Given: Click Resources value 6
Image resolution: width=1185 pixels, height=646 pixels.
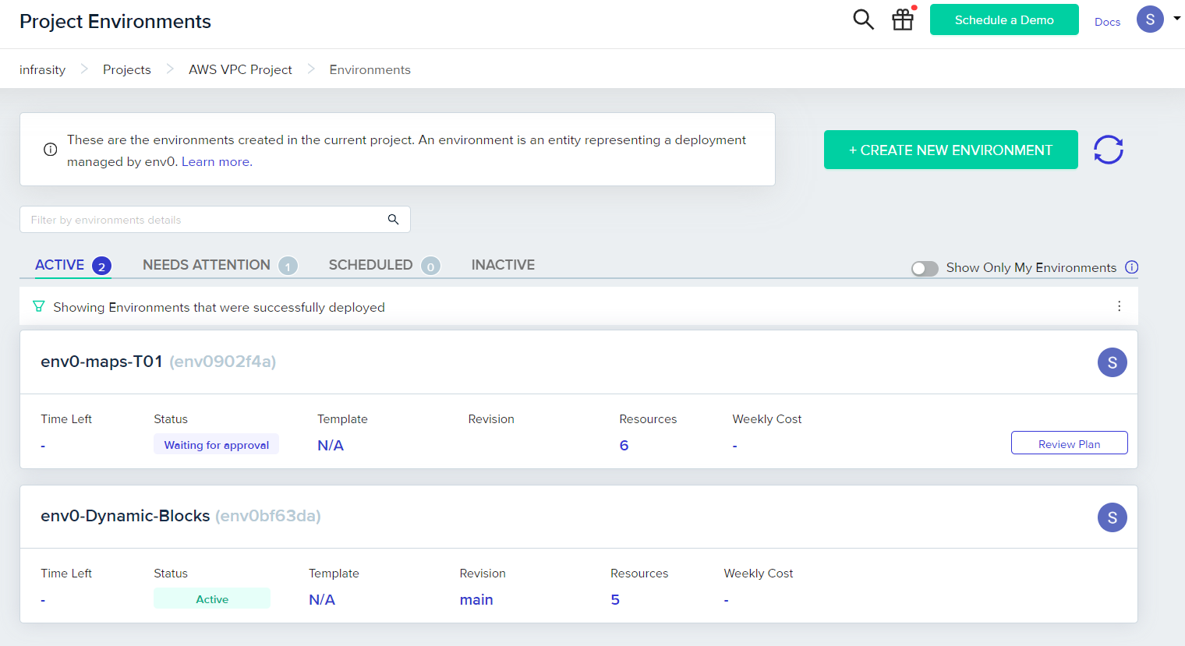Looking at the screenshot, I should point(624,445).
